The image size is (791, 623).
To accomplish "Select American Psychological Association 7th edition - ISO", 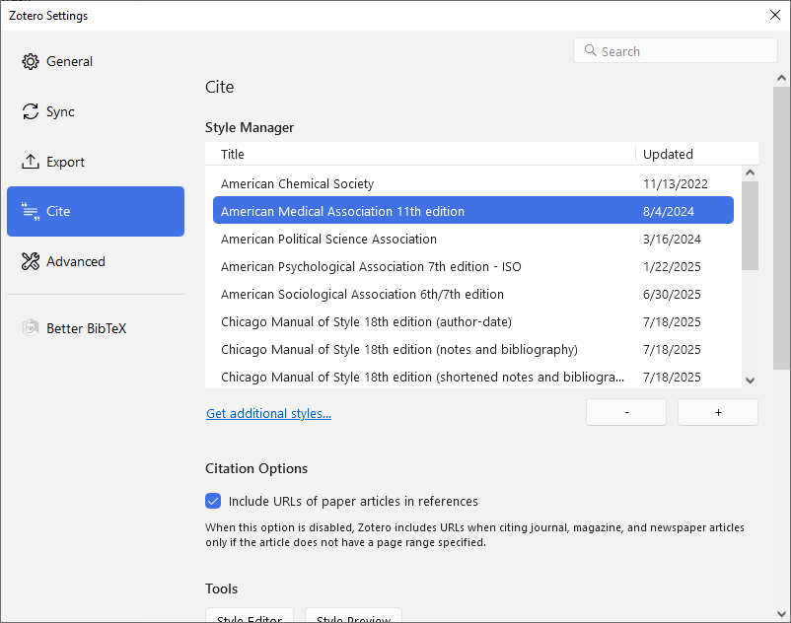I will tap(473, 266).
